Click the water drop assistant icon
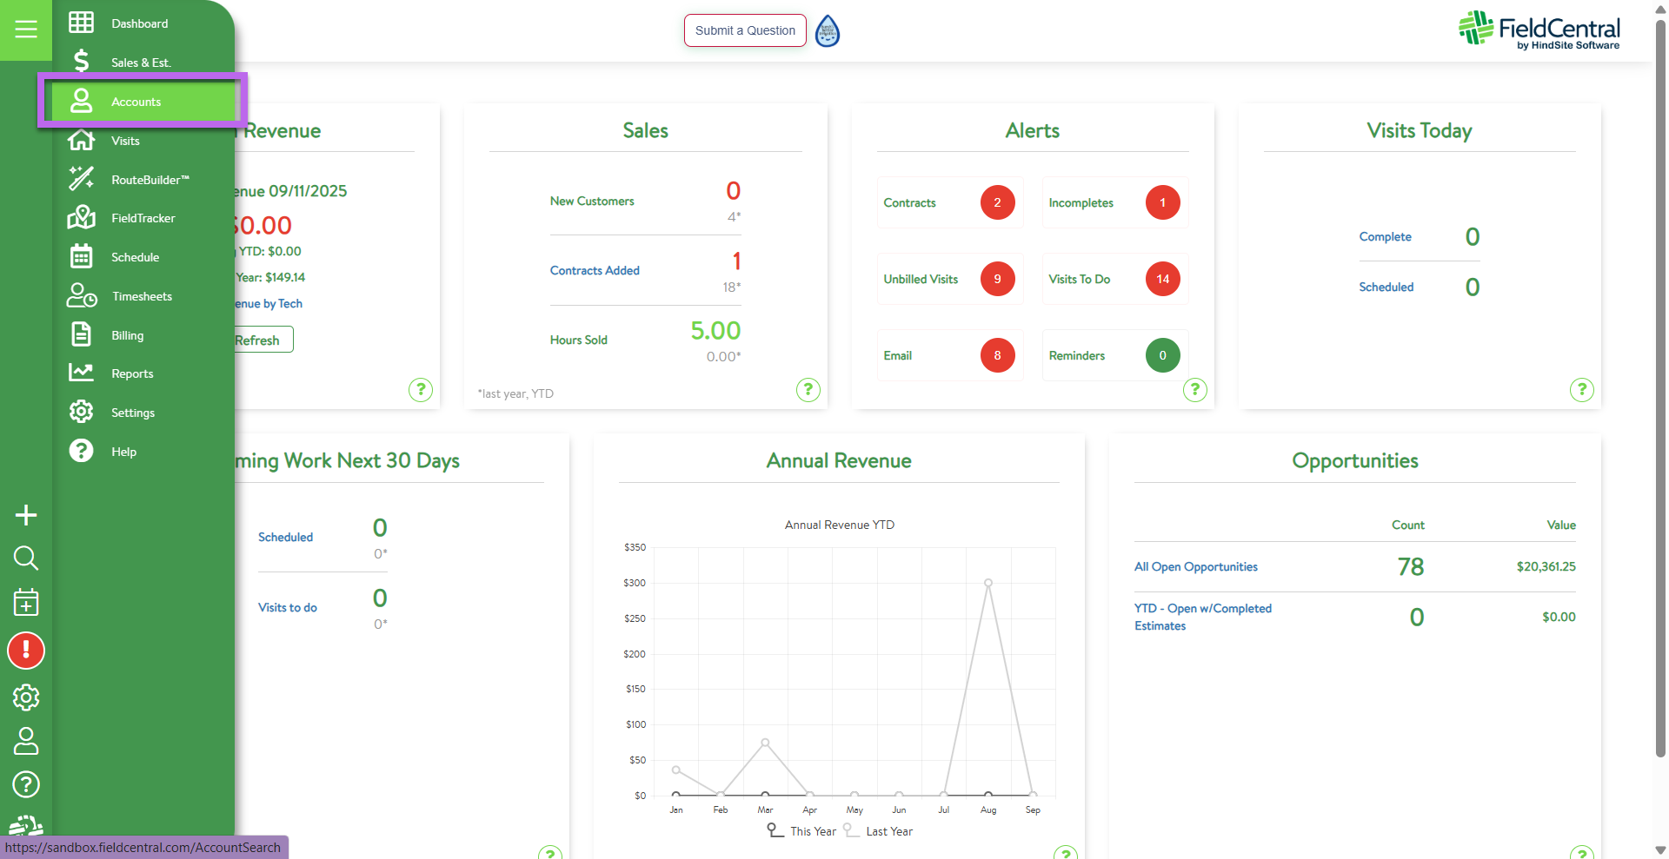1669x859 pixels. (828, 31)
